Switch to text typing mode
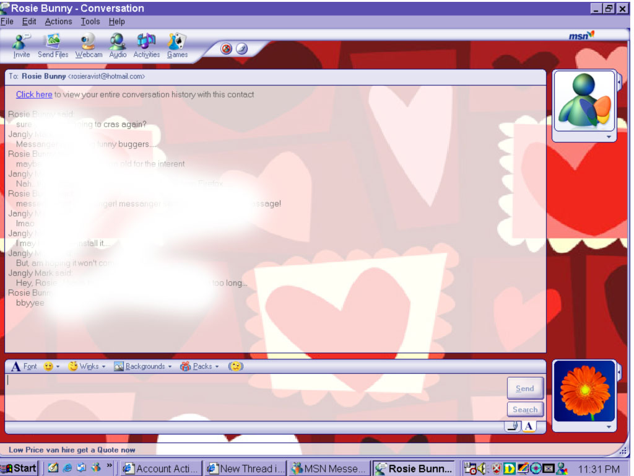The height and width of the screenshot is (476, 634). click(529, 426)
